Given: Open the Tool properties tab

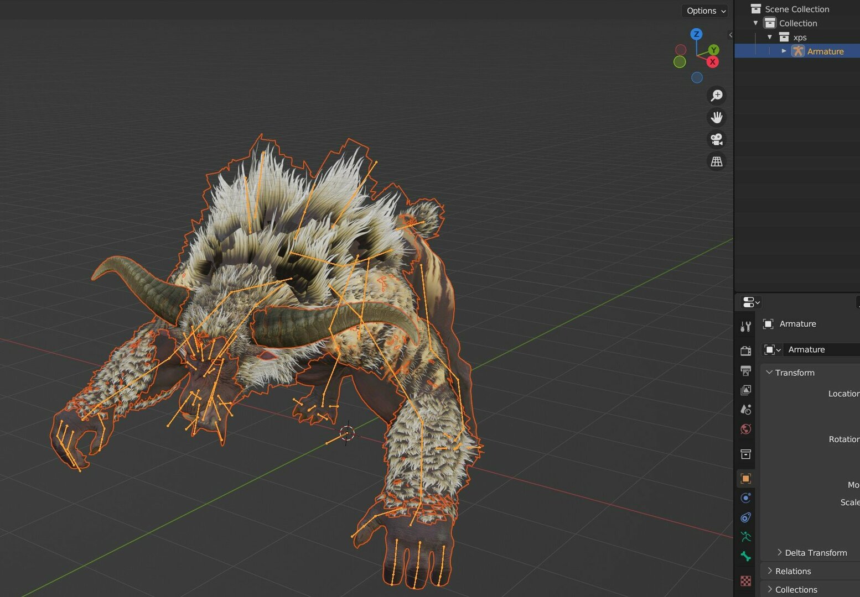Looking at the screenshot, I should click(745, 327).
